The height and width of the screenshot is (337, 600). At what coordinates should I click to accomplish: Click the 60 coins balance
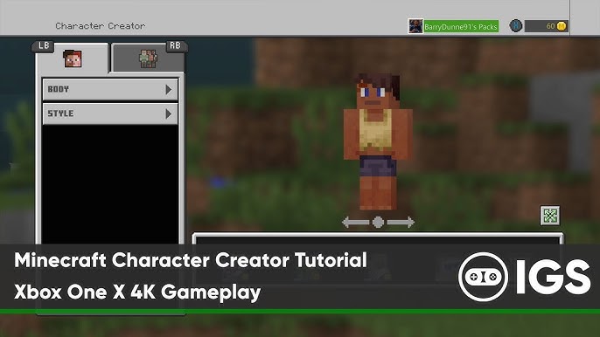[546, 26]
